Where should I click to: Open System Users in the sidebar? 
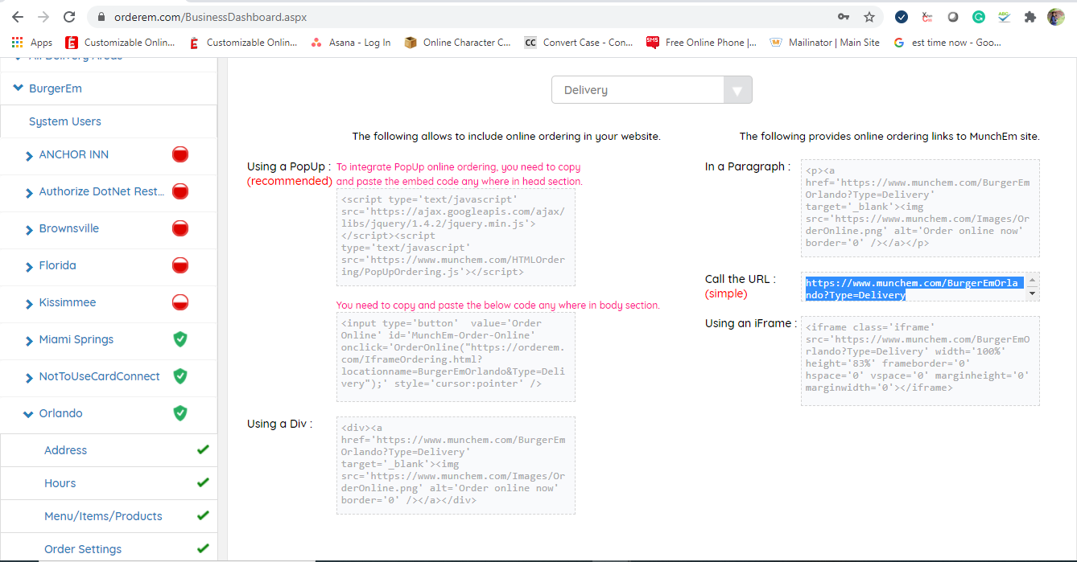click(x=65, y=121)
